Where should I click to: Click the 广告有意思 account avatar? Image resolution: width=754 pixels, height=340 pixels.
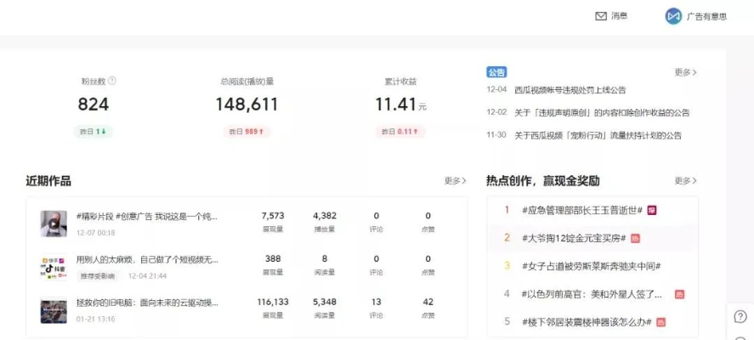[x=674, y=16]
